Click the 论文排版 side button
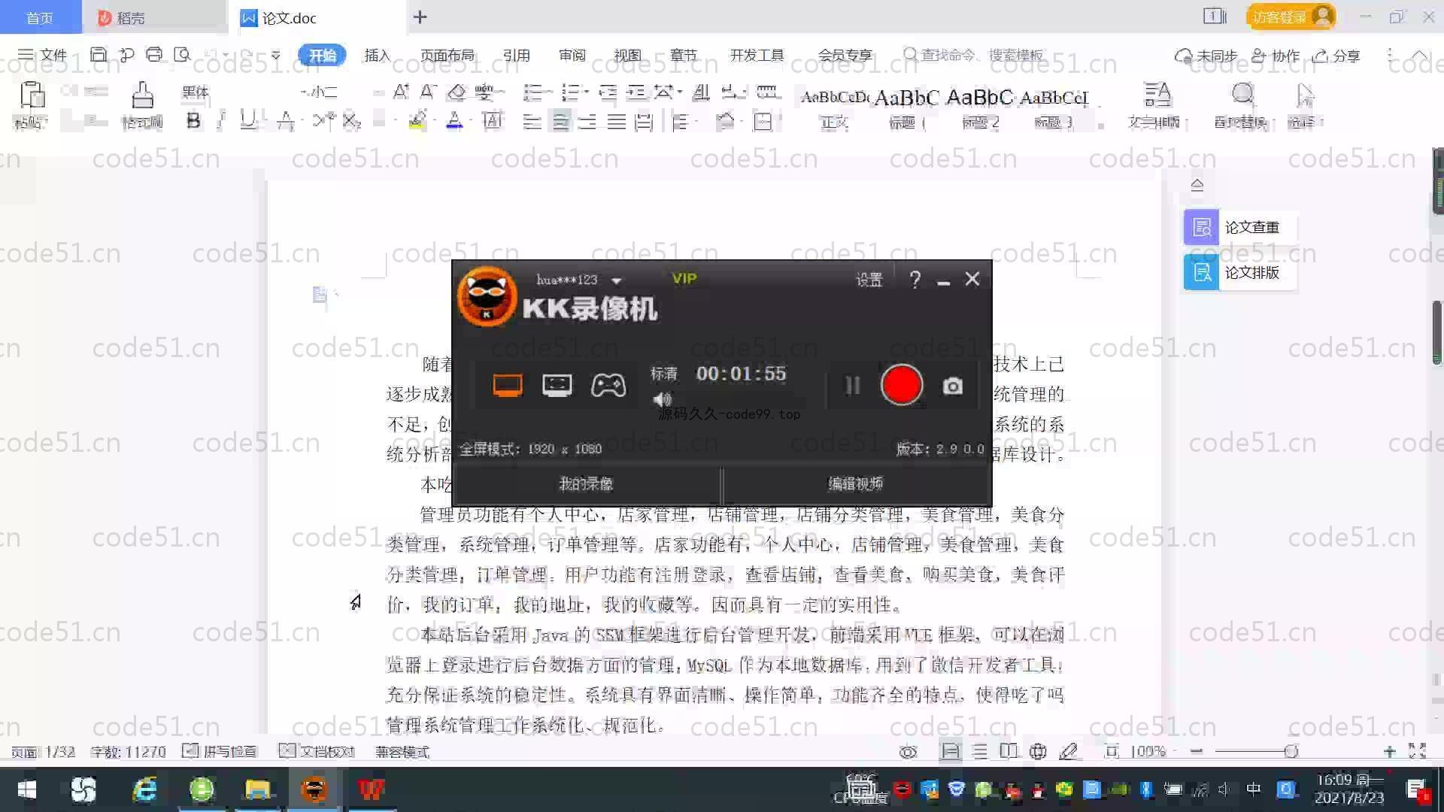Screen dimensions: 1444x812 (1239, 272)
